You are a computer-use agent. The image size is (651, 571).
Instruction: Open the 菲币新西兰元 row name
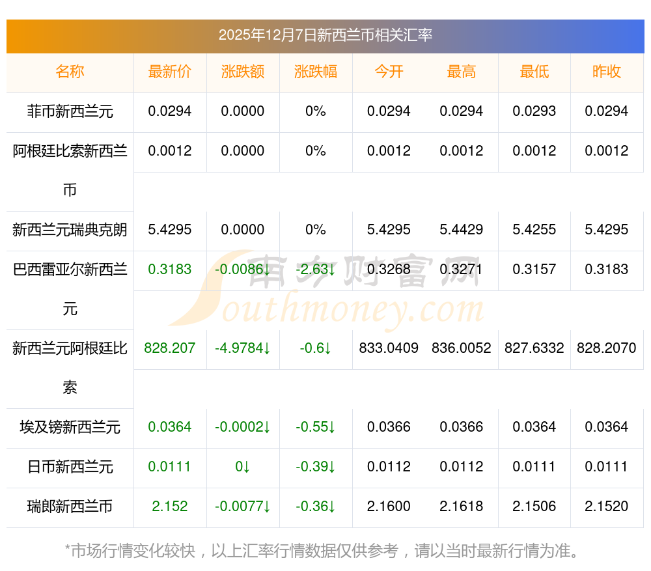click(70, 111)
